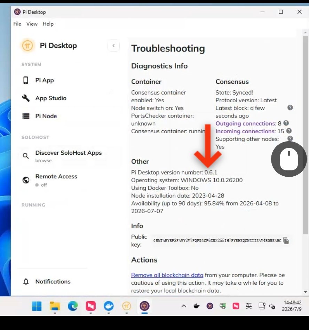Open the Pi Node section
Viewport: 309px width, 330px height.
(x=40, y=116)
